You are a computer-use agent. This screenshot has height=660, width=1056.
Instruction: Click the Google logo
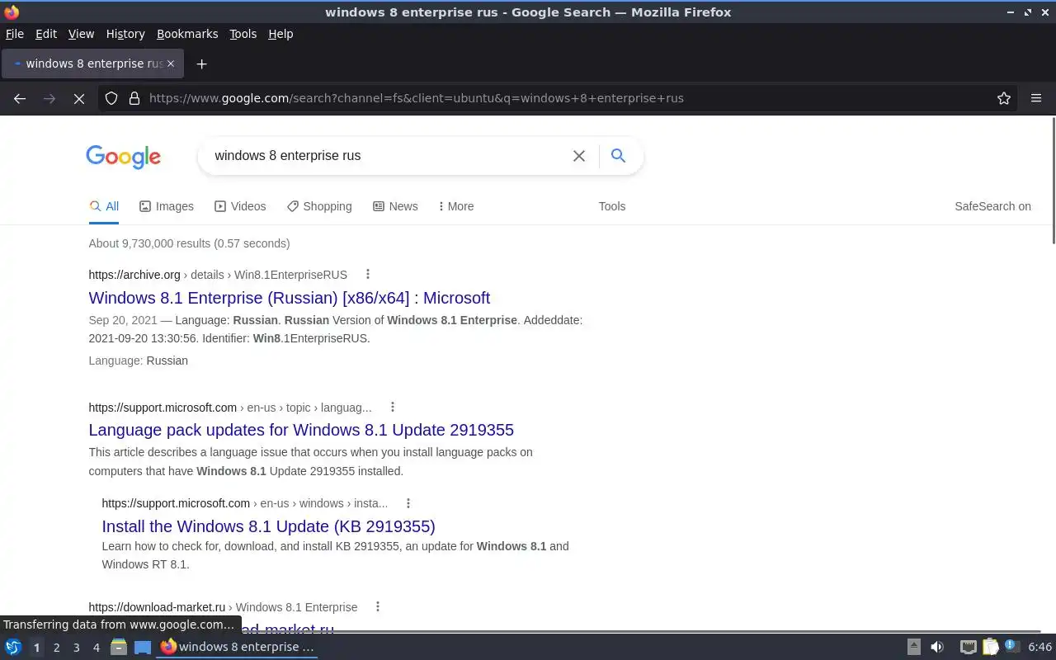pyautogui.click(x=123, y=157)
